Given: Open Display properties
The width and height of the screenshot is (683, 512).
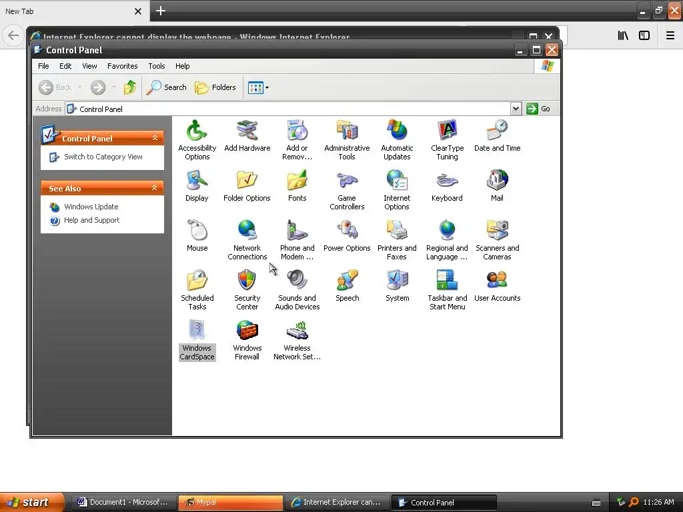Looking at the screenshot, I should (197, 186).
